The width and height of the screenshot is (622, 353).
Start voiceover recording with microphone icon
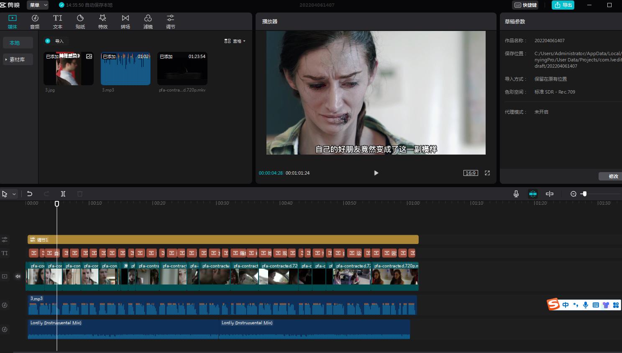coord(516,194)
